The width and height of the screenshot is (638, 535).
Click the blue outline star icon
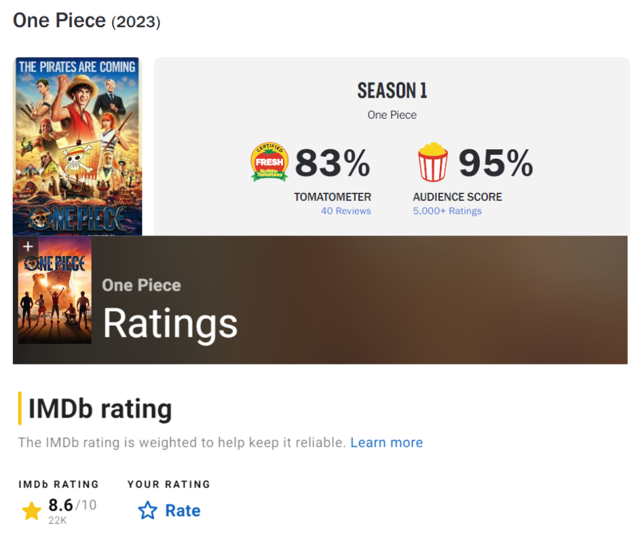tap(147, 511)
